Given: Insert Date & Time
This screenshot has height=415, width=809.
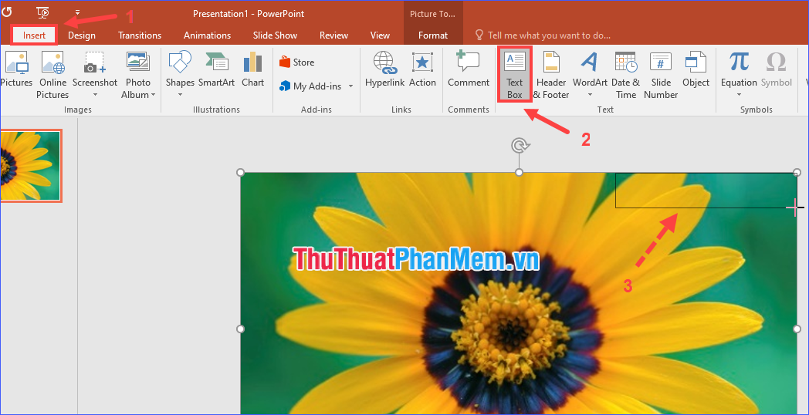Looking at the screenshot, I should [x=626, y=76].
